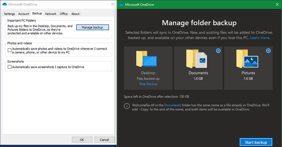
Task: Click Stop backup link under Desktop
Action: point(148,84)
